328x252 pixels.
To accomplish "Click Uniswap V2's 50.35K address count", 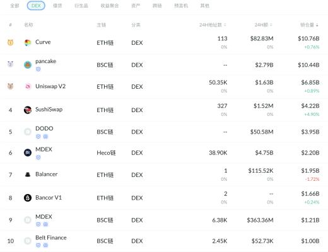I will 218,83.
